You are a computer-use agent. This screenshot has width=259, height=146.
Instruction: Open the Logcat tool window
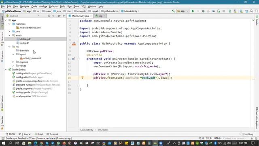[25, 134]
